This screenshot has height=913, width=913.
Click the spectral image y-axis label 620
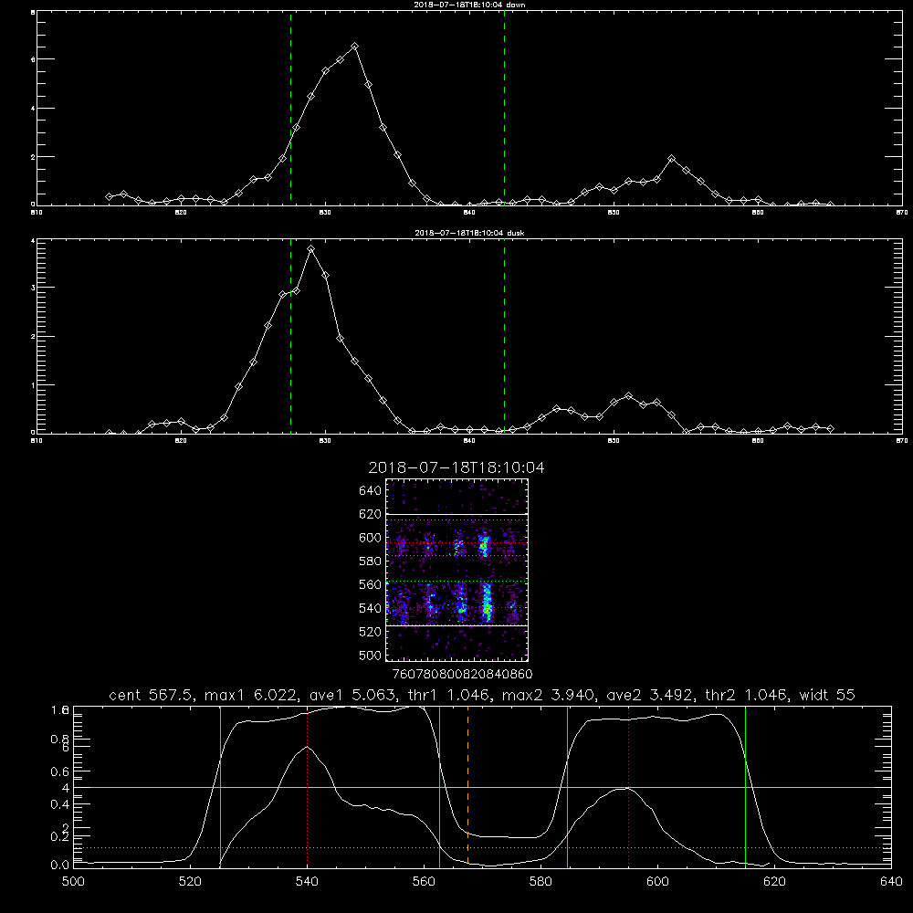371,514
